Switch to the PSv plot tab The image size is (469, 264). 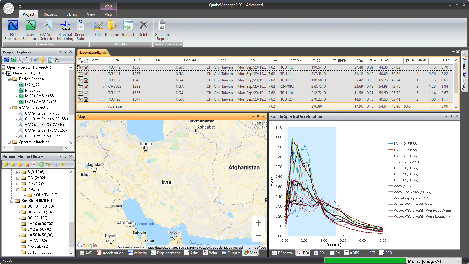(x=319, y=253)
